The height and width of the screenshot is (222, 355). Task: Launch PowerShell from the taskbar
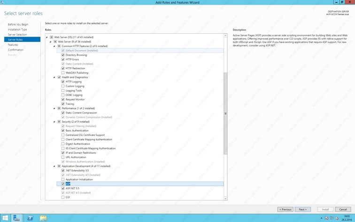30,218
